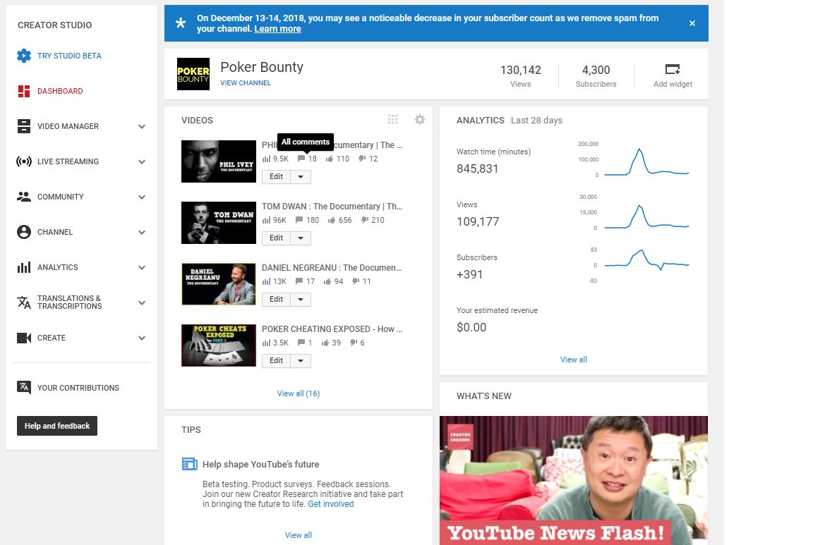The width and height of the screenshot is (813, 545).
Task: Click the Create camera icon
Action: (24, 338)
